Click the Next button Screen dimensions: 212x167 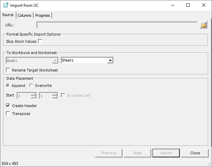pyautogui.click(x=137, y=153)
